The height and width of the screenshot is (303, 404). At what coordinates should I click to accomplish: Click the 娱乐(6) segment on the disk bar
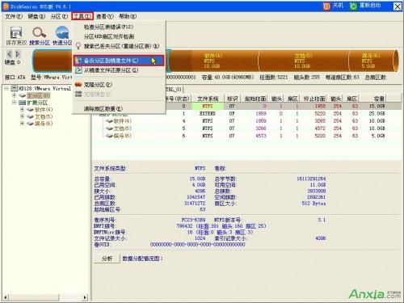click(373, 61)
